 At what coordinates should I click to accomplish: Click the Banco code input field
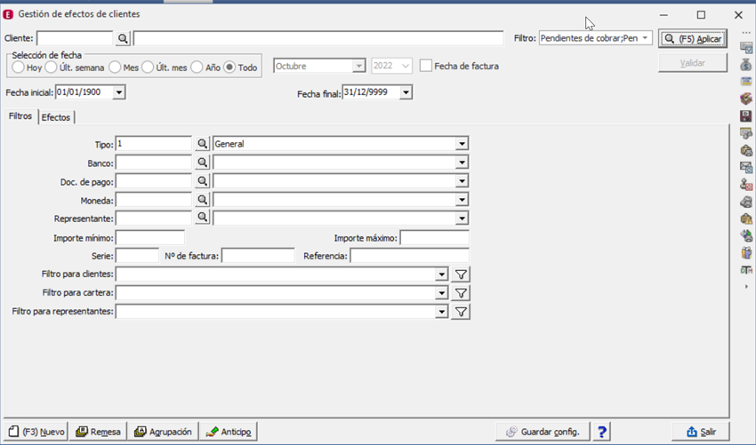154,163
